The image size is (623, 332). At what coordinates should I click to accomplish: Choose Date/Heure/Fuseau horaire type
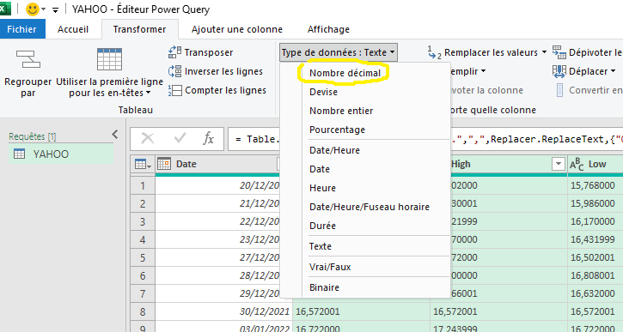[370, 207]
